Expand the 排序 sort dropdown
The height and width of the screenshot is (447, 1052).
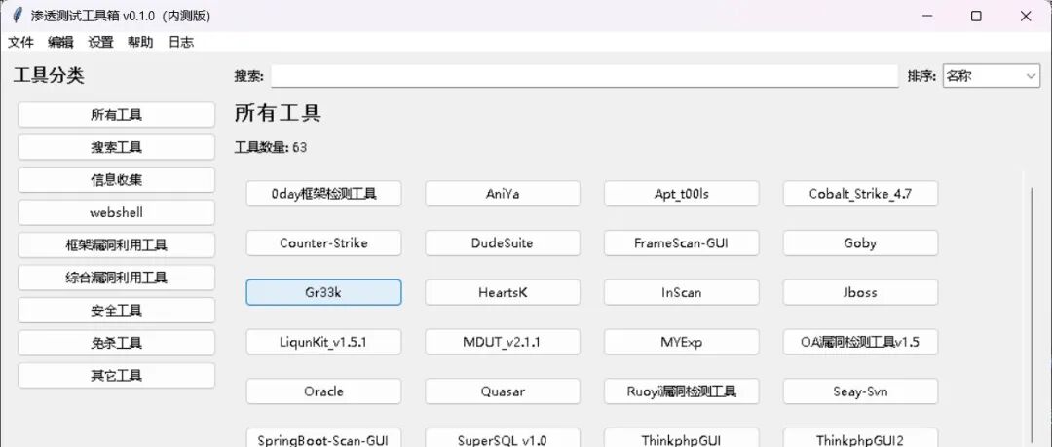[991, 76]
